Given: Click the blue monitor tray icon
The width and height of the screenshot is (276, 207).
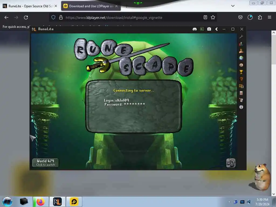Looking at the screenshot, I should [242, 202].
